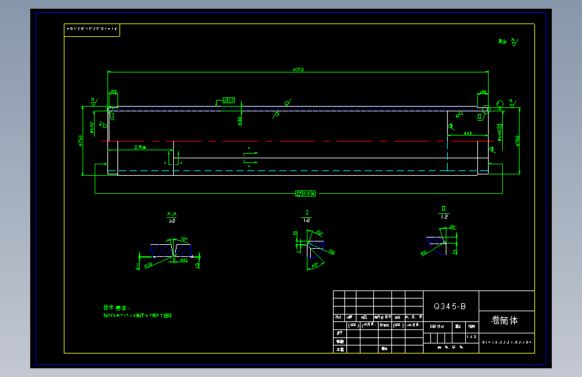Viewport: 582px width, 377px height.
Task: Click the A_A section view label
Action: tap(171, 214)
